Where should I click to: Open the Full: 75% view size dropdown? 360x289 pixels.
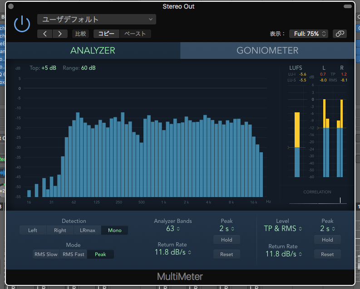click(x=309, y=34)
